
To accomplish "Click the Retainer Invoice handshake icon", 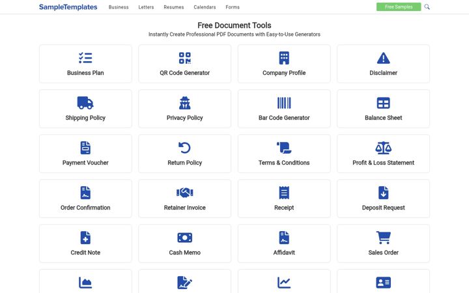I will (x=184, y=193).
